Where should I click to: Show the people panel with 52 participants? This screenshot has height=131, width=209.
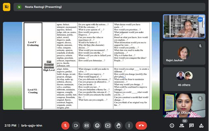click(x=181, y=125)
